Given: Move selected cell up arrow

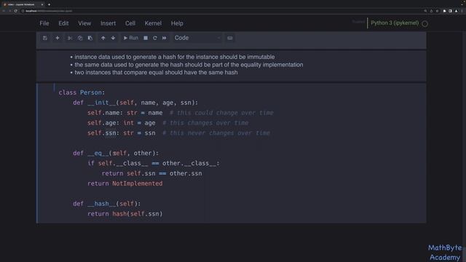Looking at the screenshot, I should click(103, 38).
